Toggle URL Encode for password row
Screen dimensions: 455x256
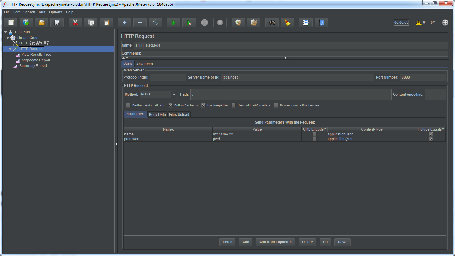point(314,139)
